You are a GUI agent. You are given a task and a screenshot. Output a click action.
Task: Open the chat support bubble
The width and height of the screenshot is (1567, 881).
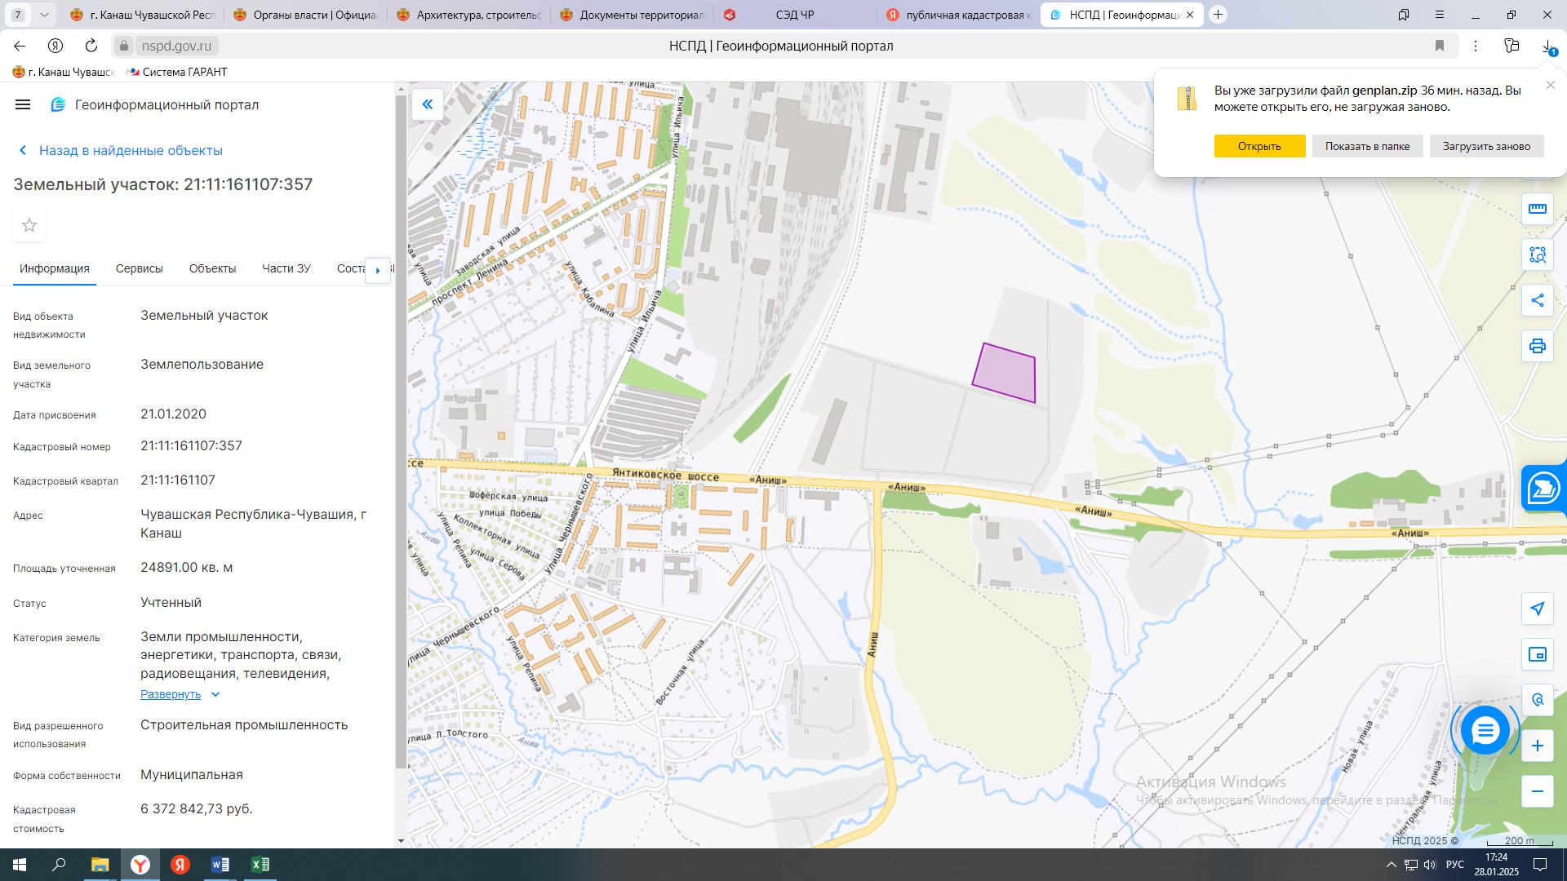click(1485, 730)
